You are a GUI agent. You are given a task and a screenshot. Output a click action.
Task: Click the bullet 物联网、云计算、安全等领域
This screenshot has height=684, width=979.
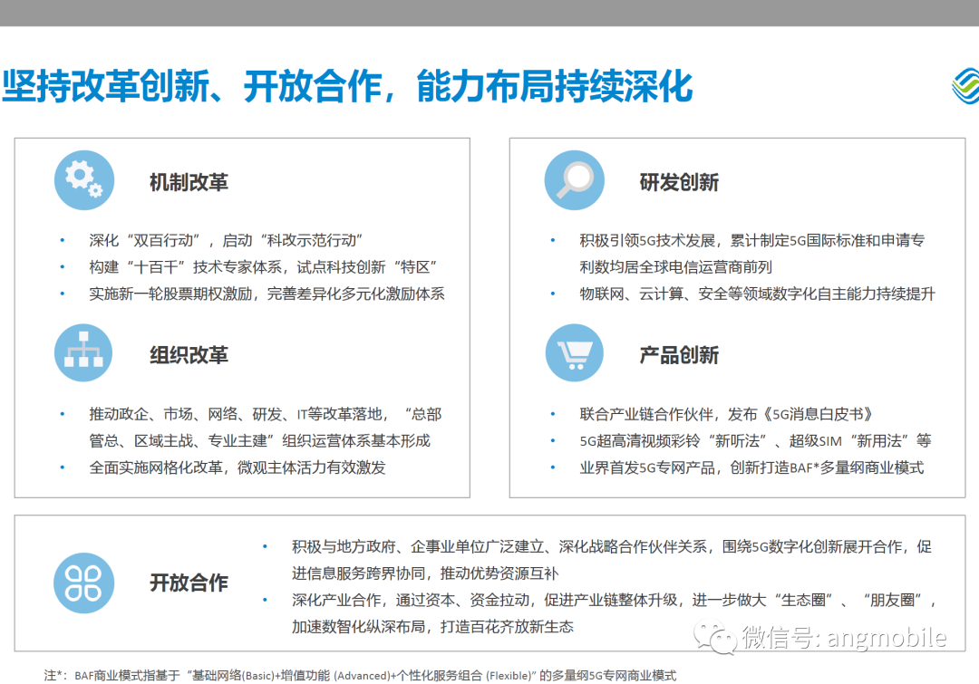[x=757, y=294]
